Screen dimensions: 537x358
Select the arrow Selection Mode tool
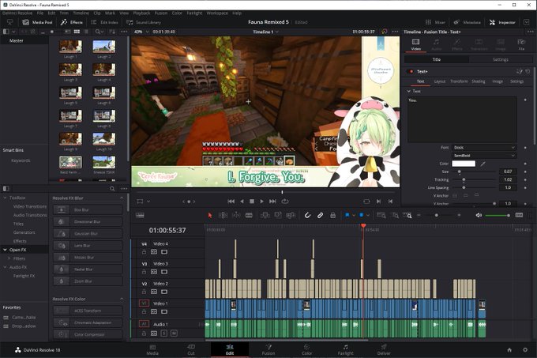[x=210, y=215]
